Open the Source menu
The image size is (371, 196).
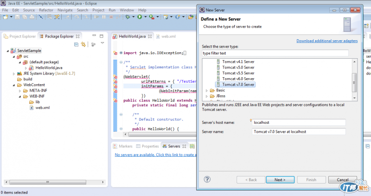29,10
